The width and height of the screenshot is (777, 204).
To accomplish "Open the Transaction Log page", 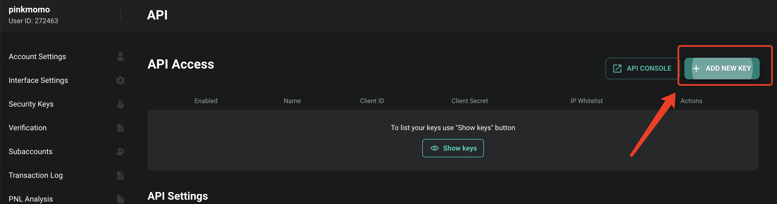I will [x=36, y=175].
